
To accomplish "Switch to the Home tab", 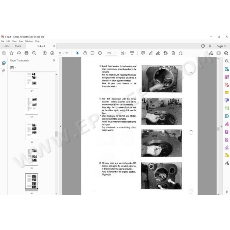I will 6,46.
